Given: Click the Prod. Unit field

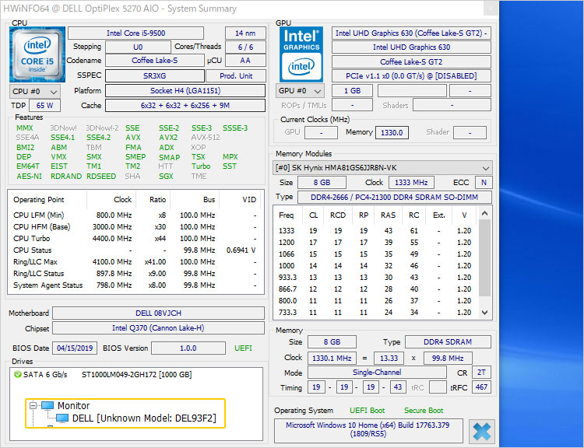Looking at the screenshot, I should [236, 76].
